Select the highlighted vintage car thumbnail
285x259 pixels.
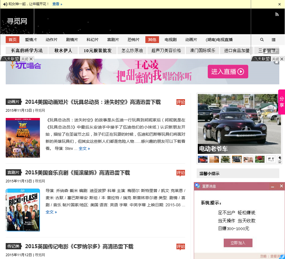[x=237, y=159]
